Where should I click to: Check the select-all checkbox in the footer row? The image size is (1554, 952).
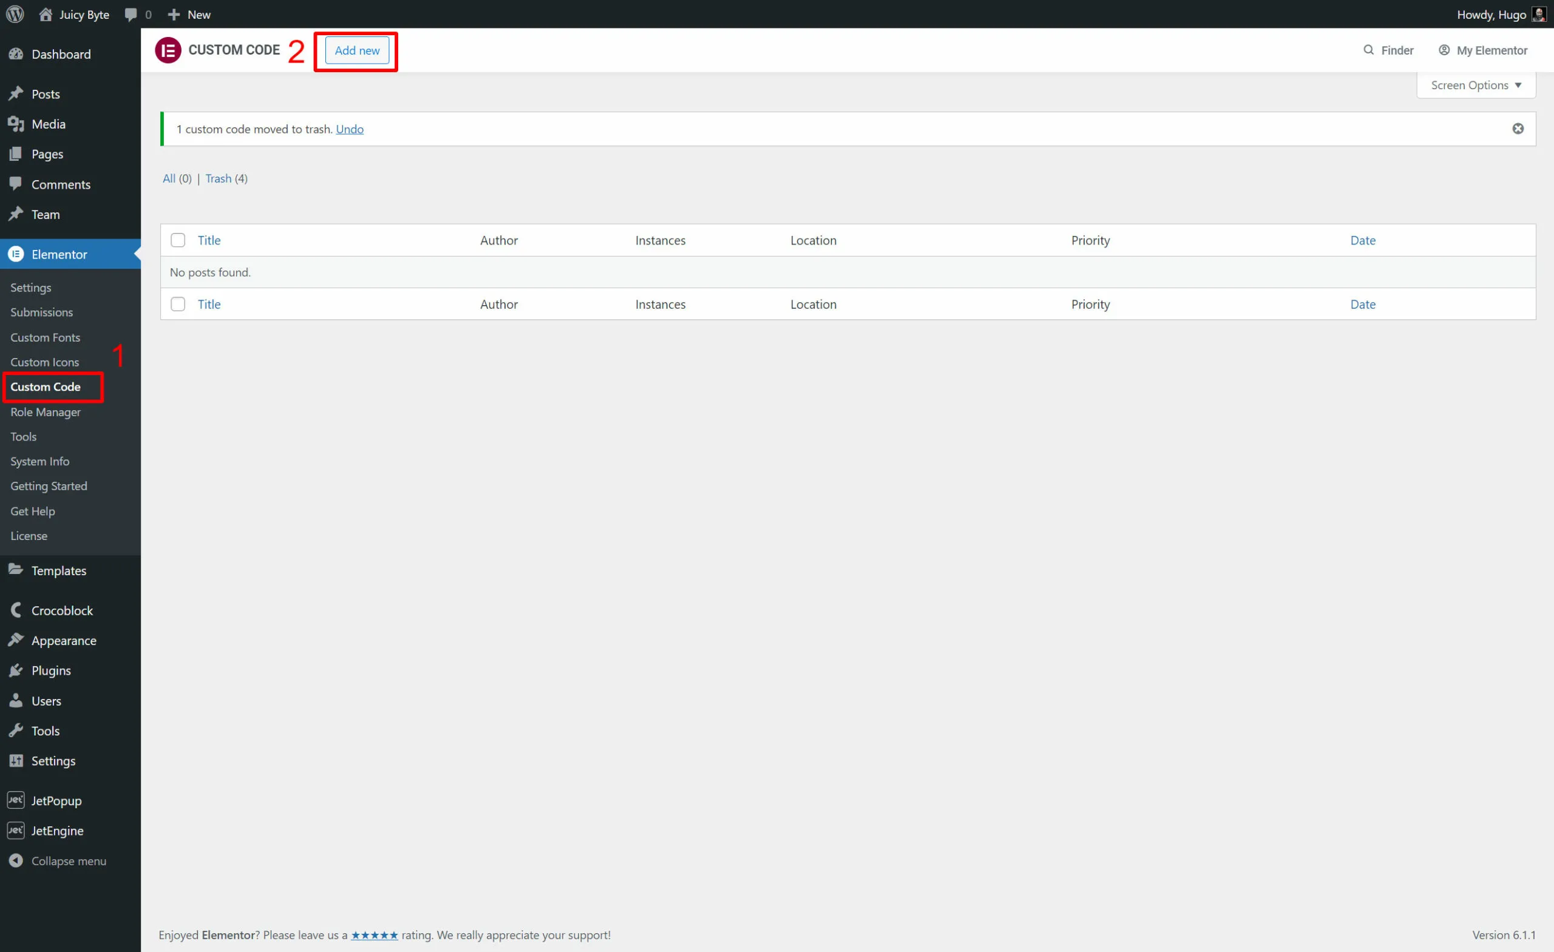(178, 304)
